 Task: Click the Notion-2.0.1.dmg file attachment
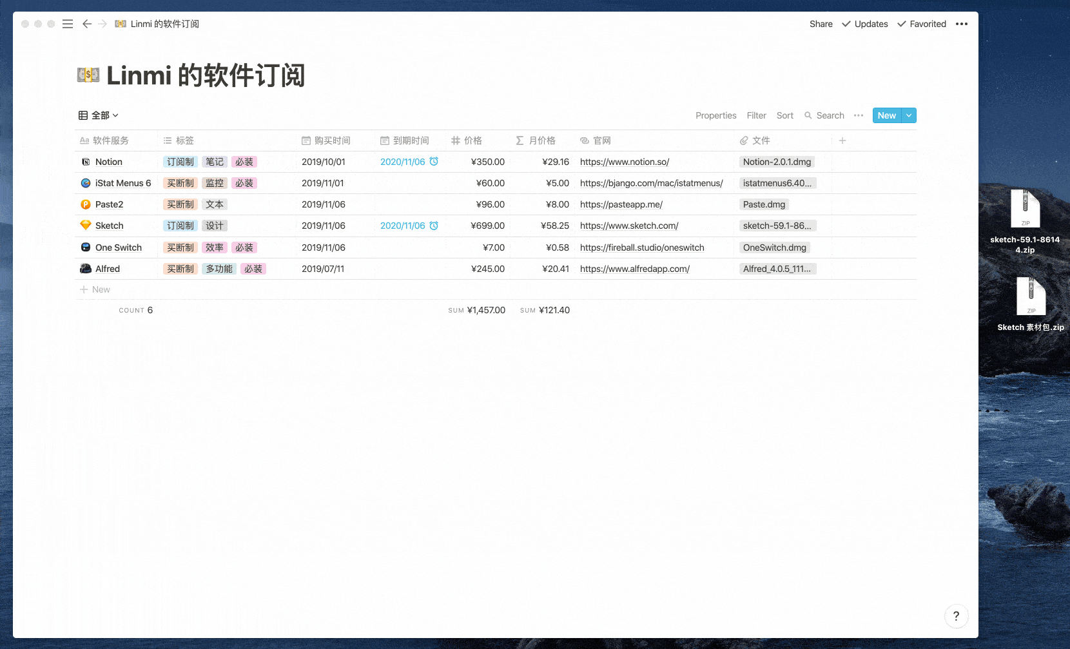pyautogui.click(x=777, y=162)
